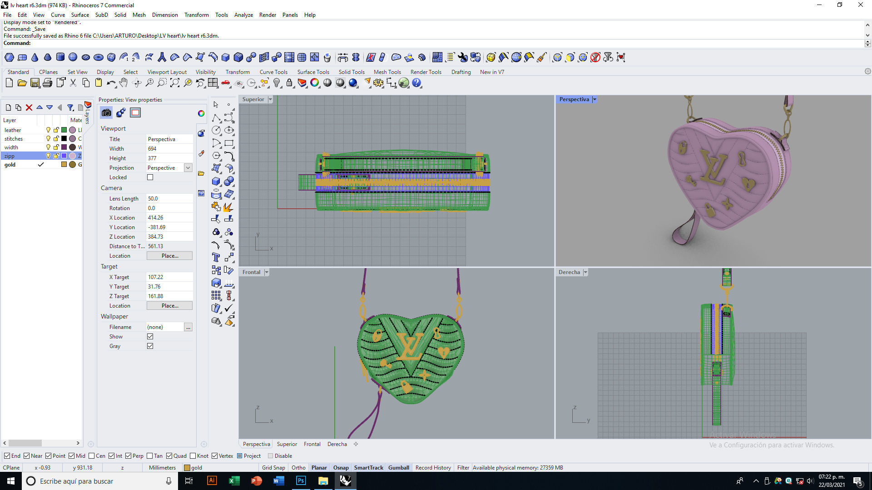This screenshot has height=490, width=872.
Task: Click the Lens Length value field
Action: [x=169, y=199]
